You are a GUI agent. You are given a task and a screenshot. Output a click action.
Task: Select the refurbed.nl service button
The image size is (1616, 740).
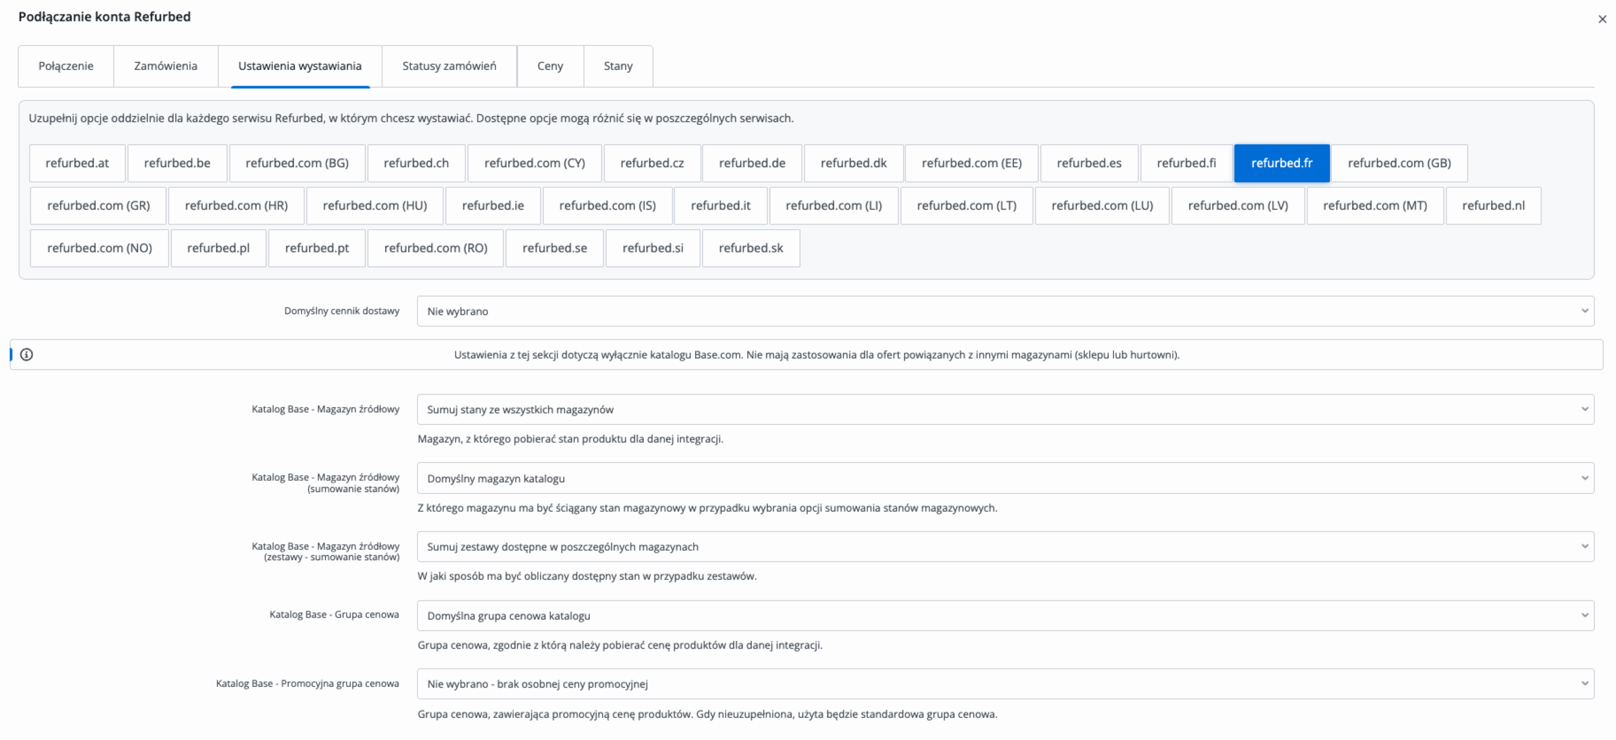[x=1493, y=206]
